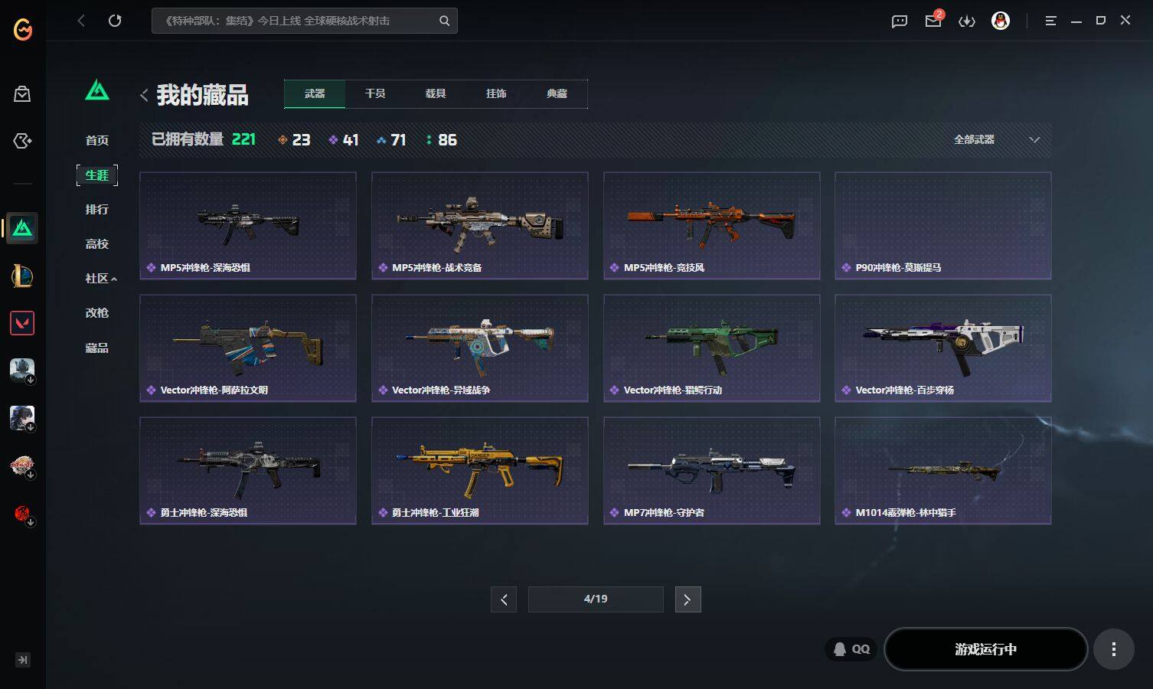Go to the next collection page
Image resolution: width=1153 pixels, height=689 pixels.
pyautogui.click(x=688, y=599)
